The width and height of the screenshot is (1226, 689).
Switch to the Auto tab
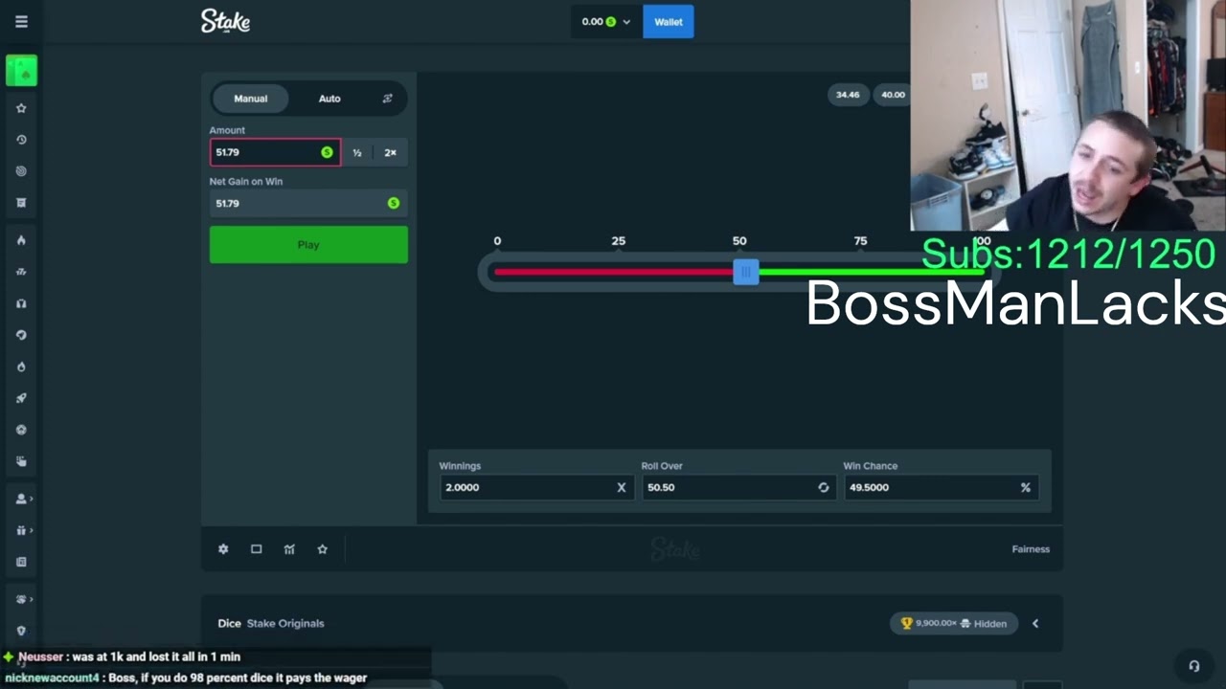pos(329,99)
